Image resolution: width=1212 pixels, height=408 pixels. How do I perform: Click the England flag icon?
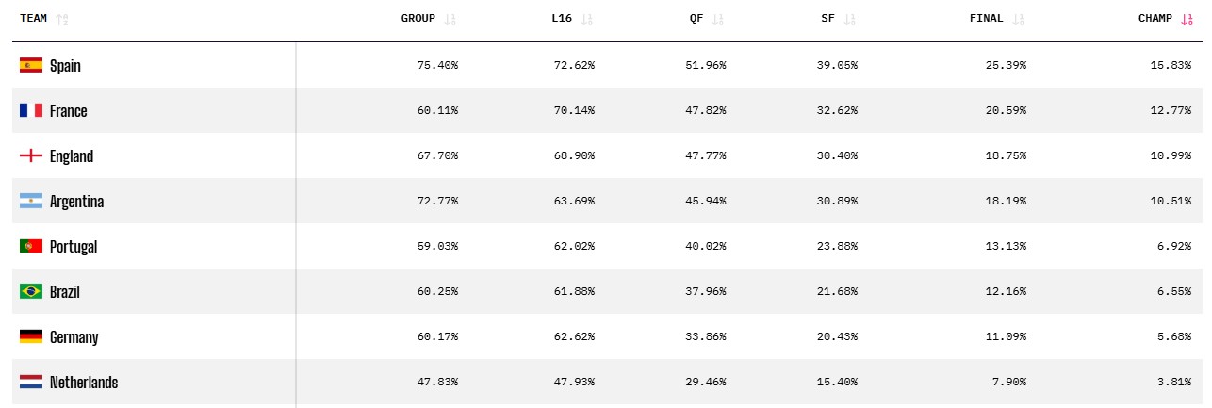pyautogui.click(x=31, y=156)
